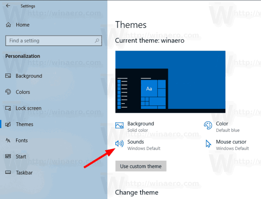Open the Fonts settings page
Screen dimensions: 261x199
[22, 141]
